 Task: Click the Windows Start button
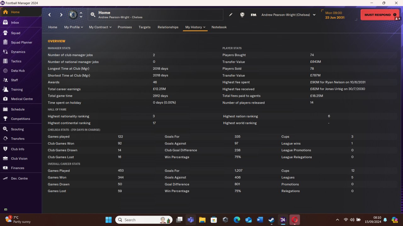(109, 220)
